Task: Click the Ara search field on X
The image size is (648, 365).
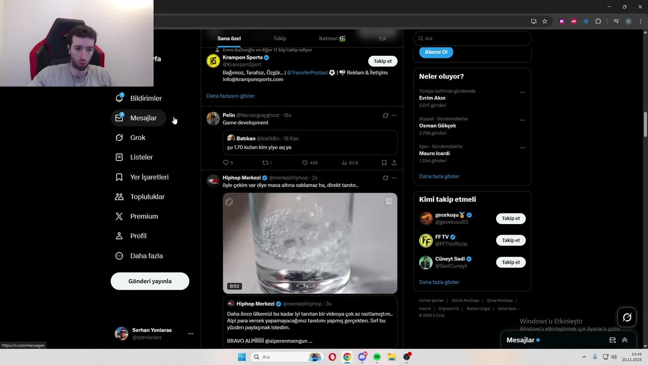Action: point(472,39)
